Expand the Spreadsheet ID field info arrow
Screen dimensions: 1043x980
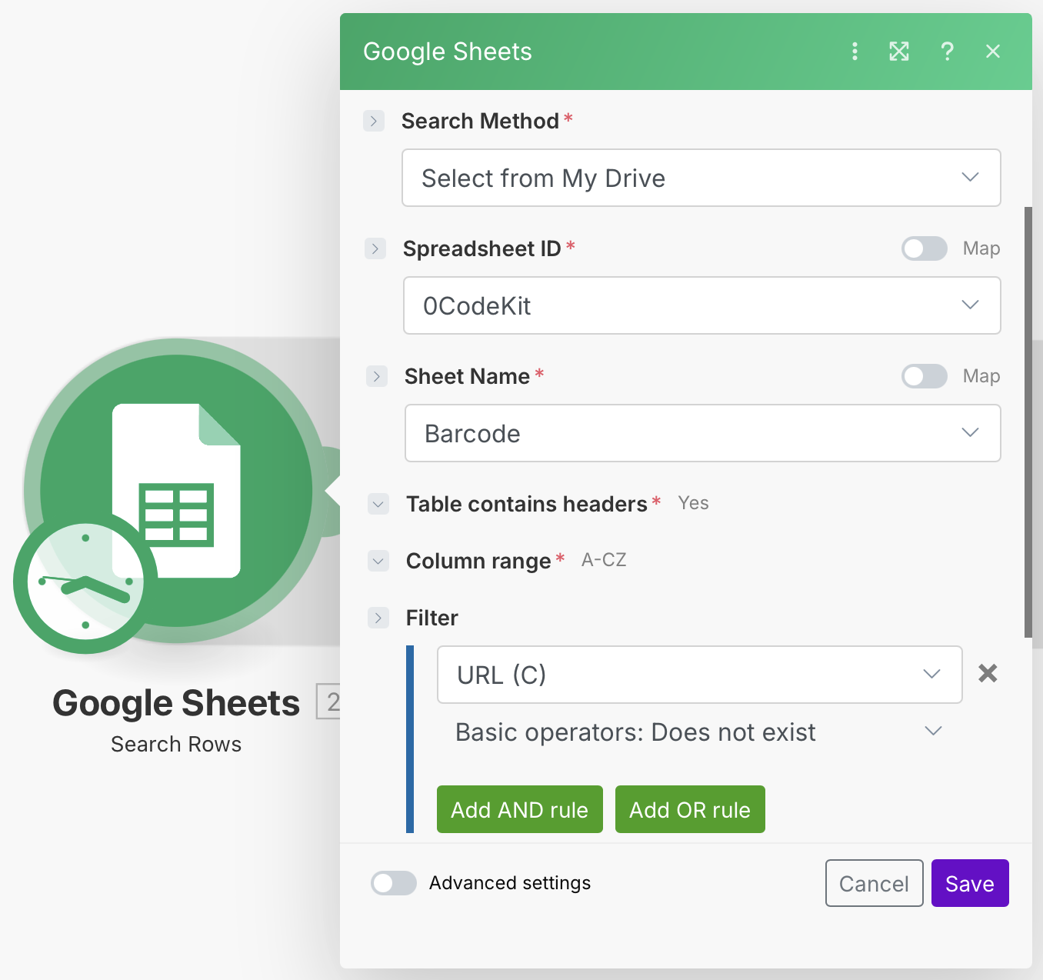click(x=375, y=248)
